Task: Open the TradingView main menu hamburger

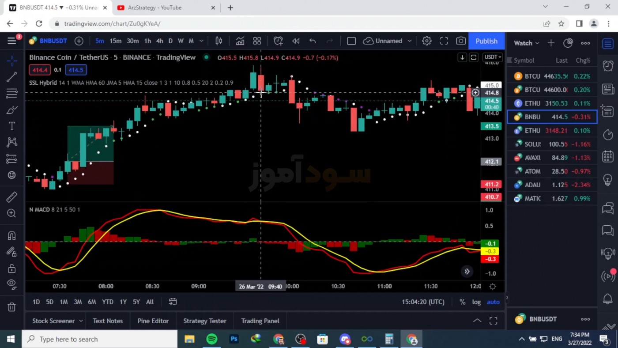Action: (x=12, y=41)
